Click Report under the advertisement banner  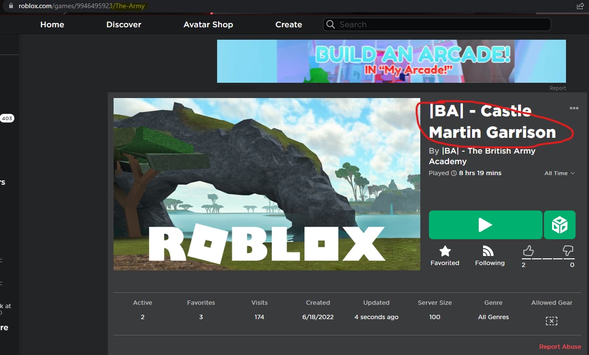pyautogui.click(x=557, y=88)
